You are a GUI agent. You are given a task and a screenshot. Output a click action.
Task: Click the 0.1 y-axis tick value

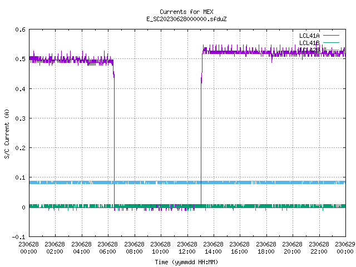point(20,177)
